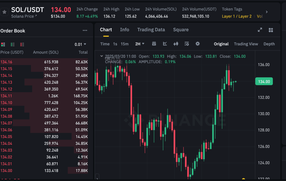Collapse the OHLC info chevron on chart

[101, 56]
